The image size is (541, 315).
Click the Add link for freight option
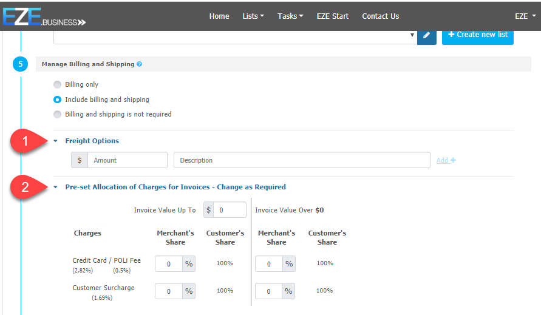click(x=446, y=160)
